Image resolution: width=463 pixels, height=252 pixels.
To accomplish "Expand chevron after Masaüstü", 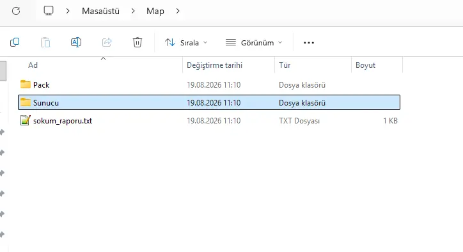I will click(133, 11).
